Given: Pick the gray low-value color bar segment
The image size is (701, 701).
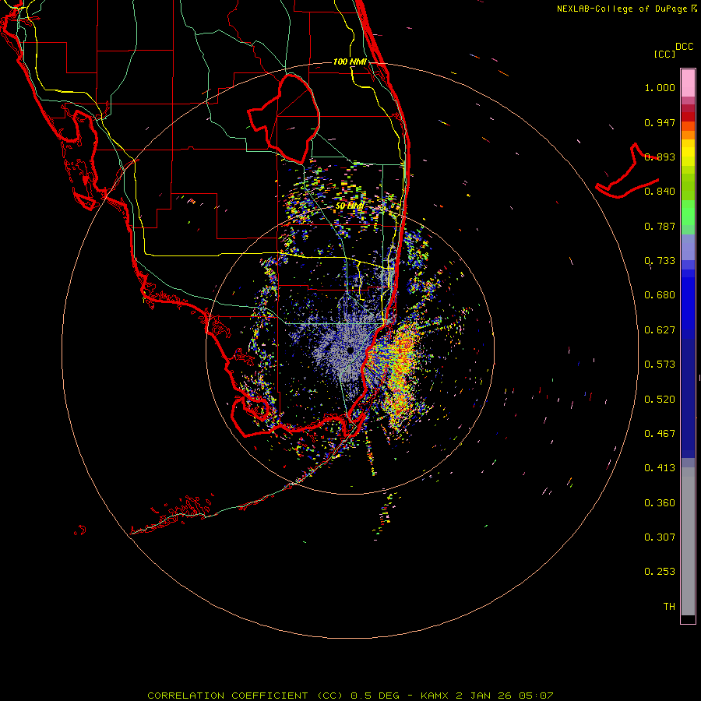Looking at the screenshot, I should (x=688, y=541).
